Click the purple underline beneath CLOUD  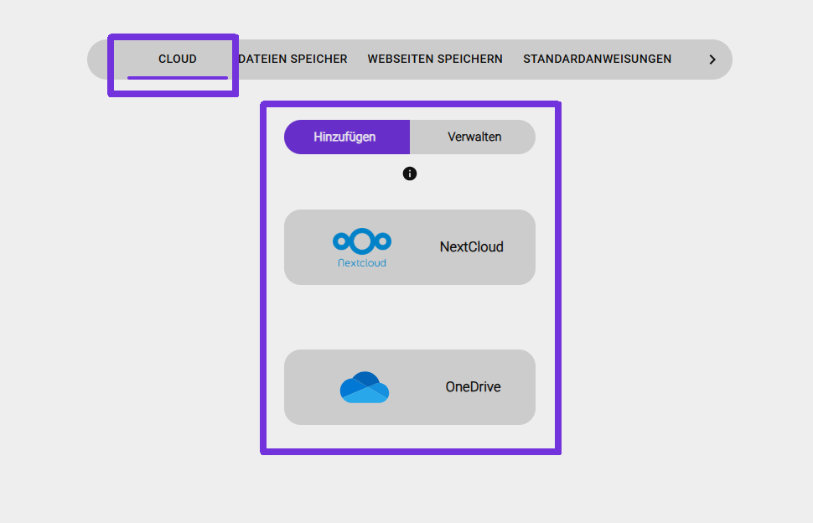click(x=178, y=78)
